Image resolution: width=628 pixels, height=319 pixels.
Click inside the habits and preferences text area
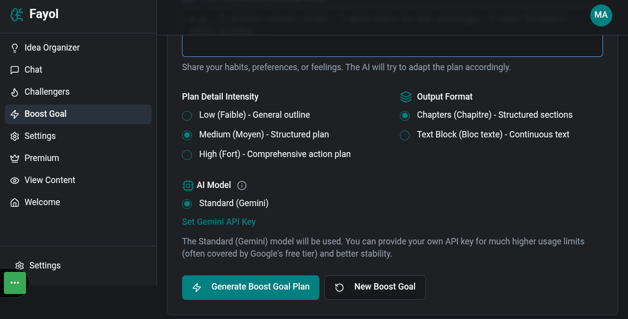[x=392, y=46]
